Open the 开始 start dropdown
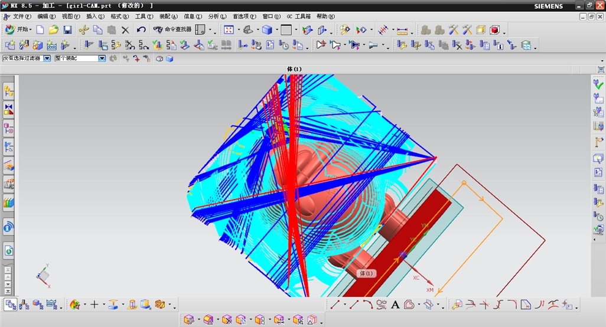Viewport: 606px width, 327px height. click(x=18, y=30)
